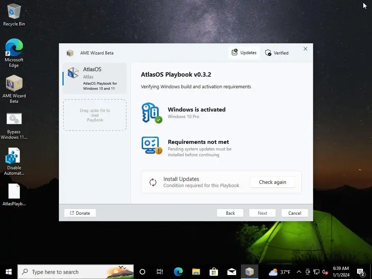This screenshot has width=372, height=279.
Task: Open Task View on the taskbar
Action: (x=160, y=272)
